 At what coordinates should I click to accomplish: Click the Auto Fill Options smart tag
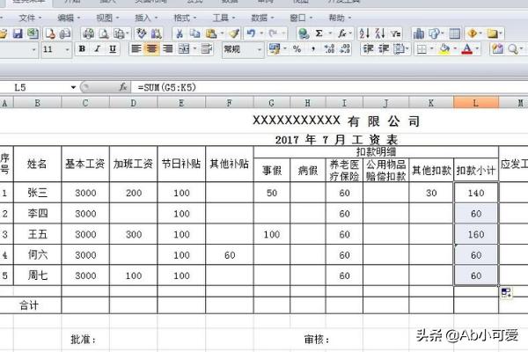click(x=506, y=292)
